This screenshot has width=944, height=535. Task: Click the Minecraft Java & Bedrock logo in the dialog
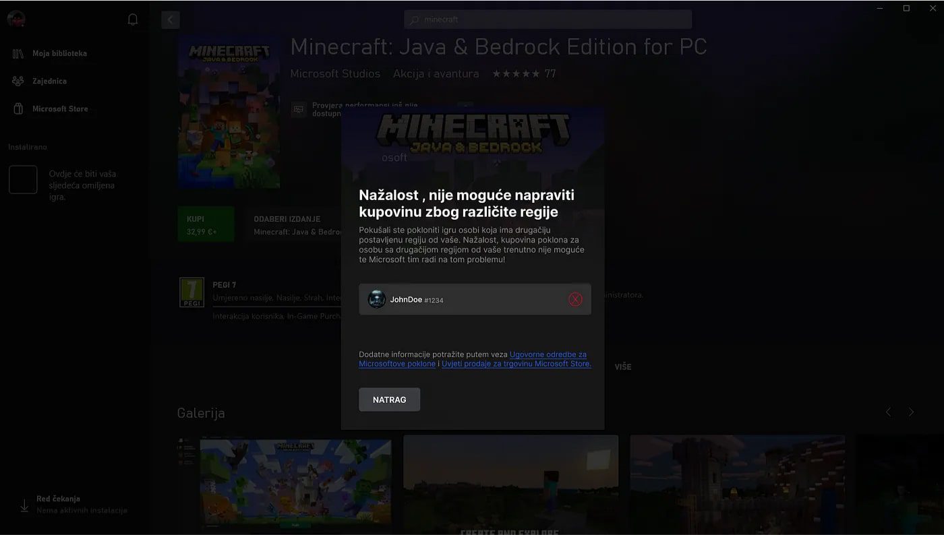click(473, 133)
